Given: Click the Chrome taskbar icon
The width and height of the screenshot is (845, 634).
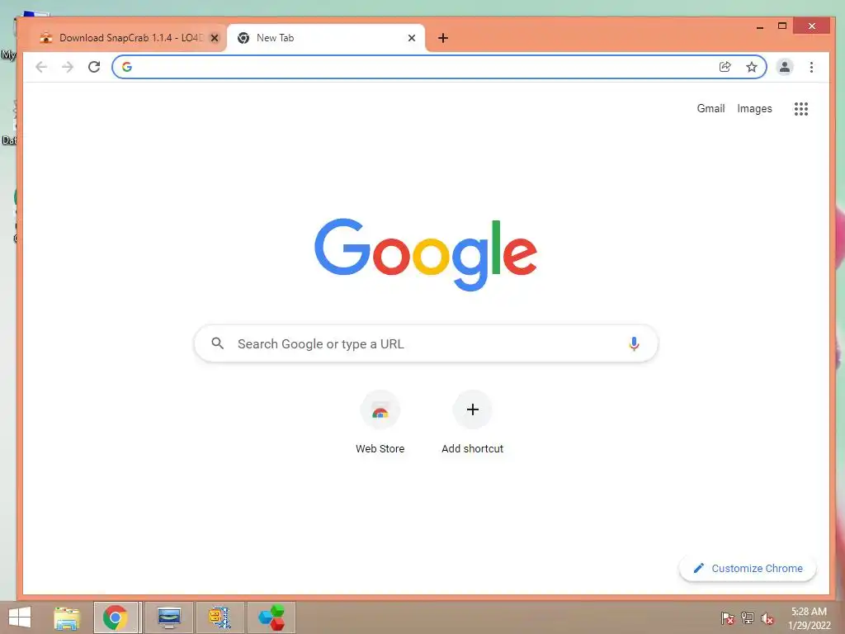Looking at the screenshot, I should tap(116, 617).
